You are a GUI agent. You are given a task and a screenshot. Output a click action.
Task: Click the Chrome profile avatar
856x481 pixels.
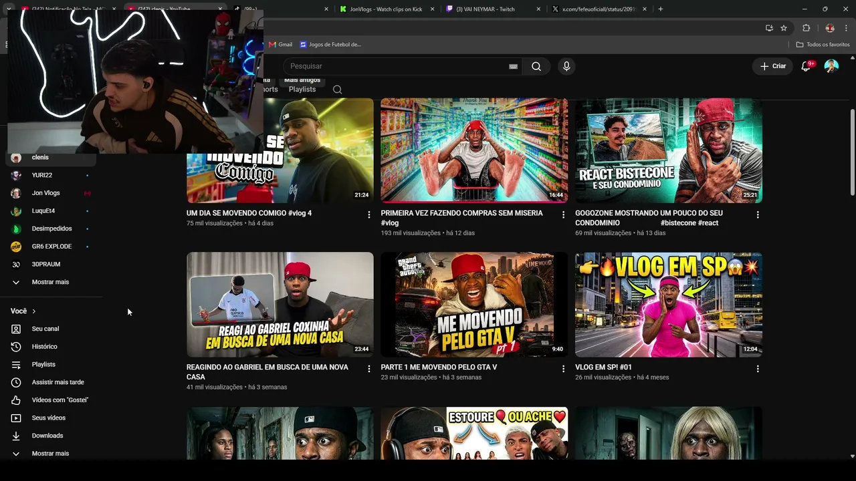[x=830, y=28]
